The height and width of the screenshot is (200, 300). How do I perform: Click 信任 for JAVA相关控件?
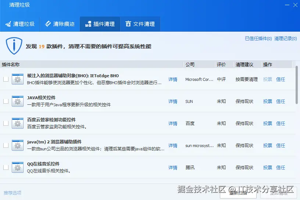[281, 101]
